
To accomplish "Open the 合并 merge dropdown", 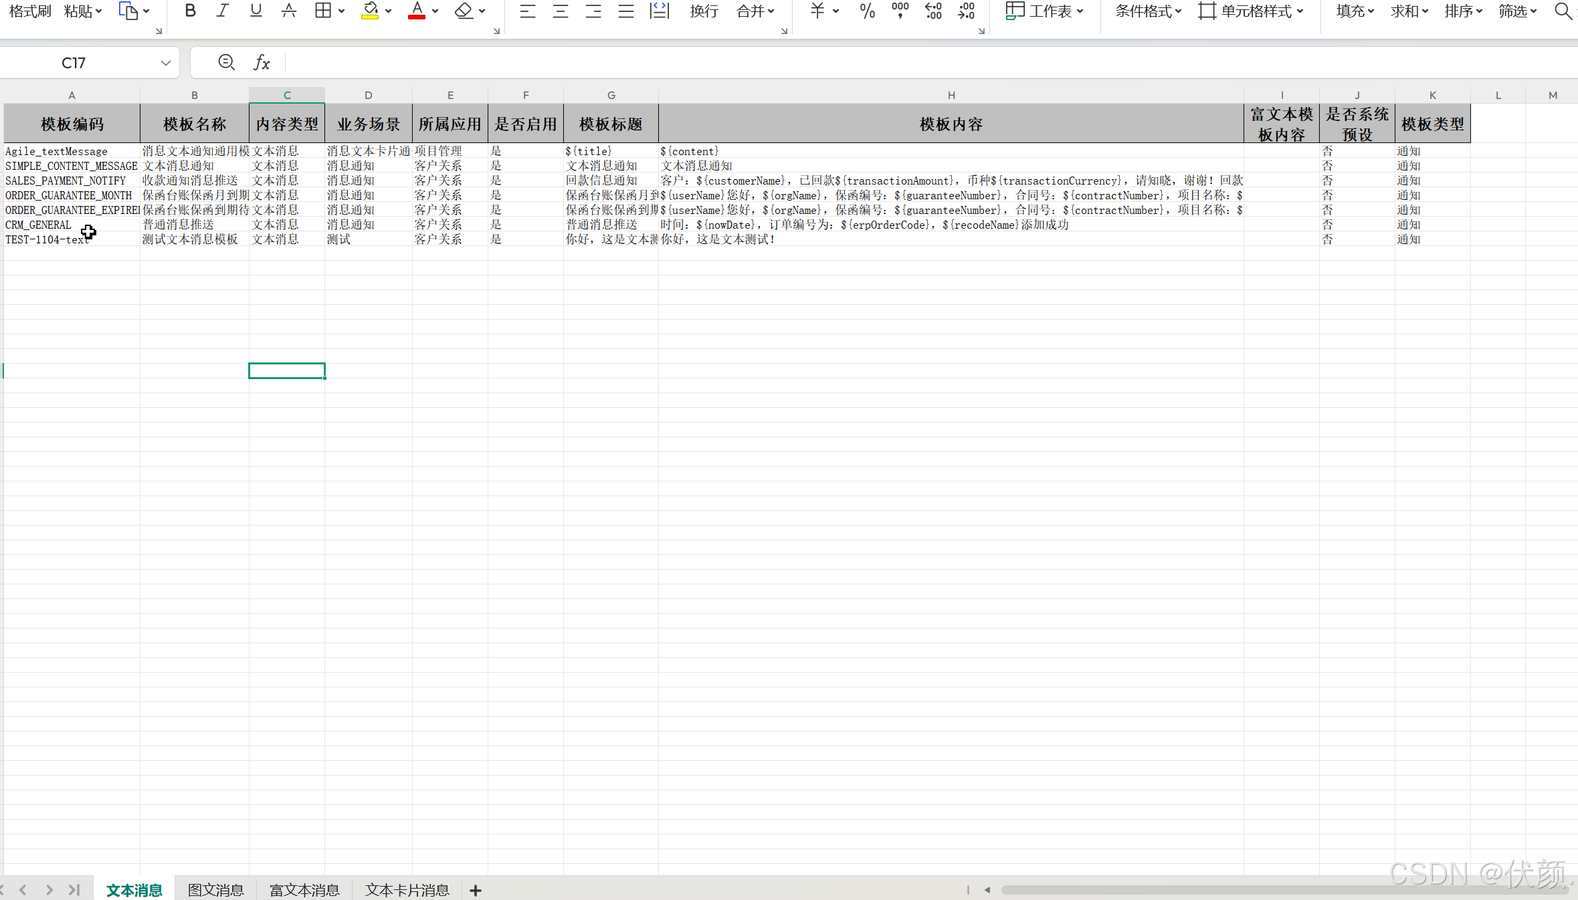I will click(x=755, y=11).
